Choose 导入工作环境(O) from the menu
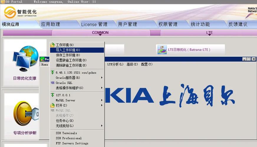The width and height of the screenshot is (257, 147). tap(77, 50)
